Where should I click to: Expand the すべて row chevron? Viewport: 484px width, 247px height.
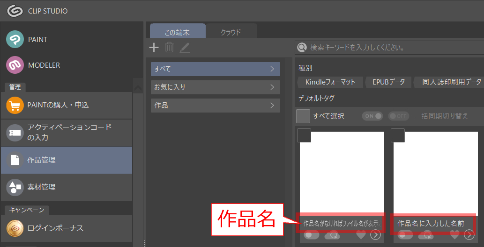(x=272, y=69)
